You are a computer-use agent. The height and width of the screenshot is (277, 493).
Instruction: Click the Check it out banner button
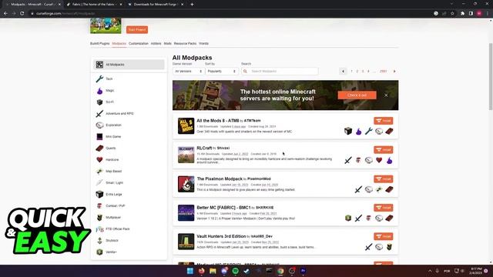pos(357,95)
